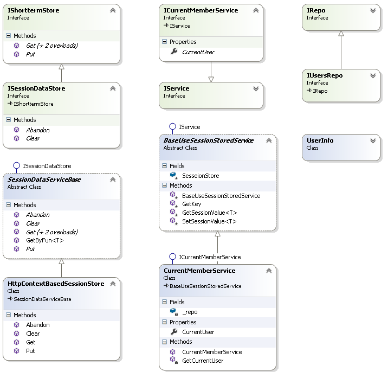Collapse the Fields section of BaseUseSessionStoredService
This screenshot has width=388, height=391.
point(164,166)
